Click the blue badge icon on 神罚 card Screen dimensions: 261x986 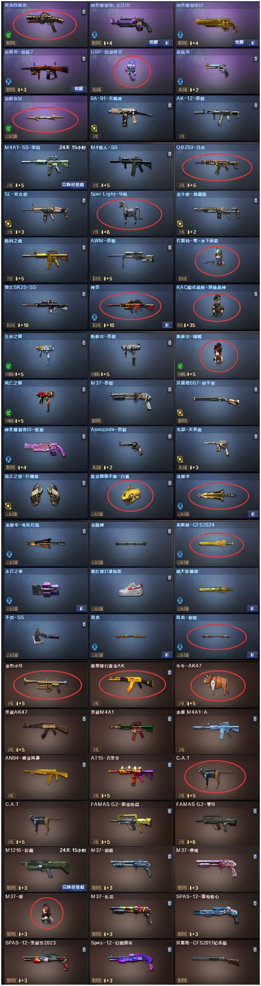tap(94, 317)
